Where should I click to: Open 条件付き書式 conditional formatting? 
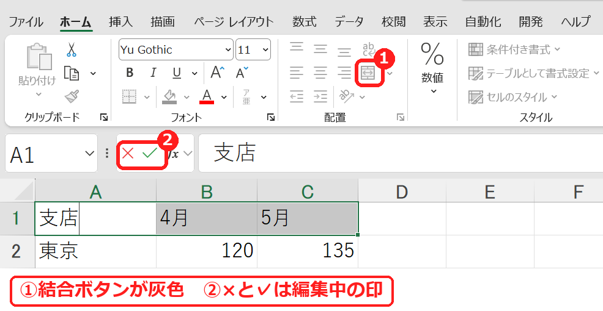point(514,49)
